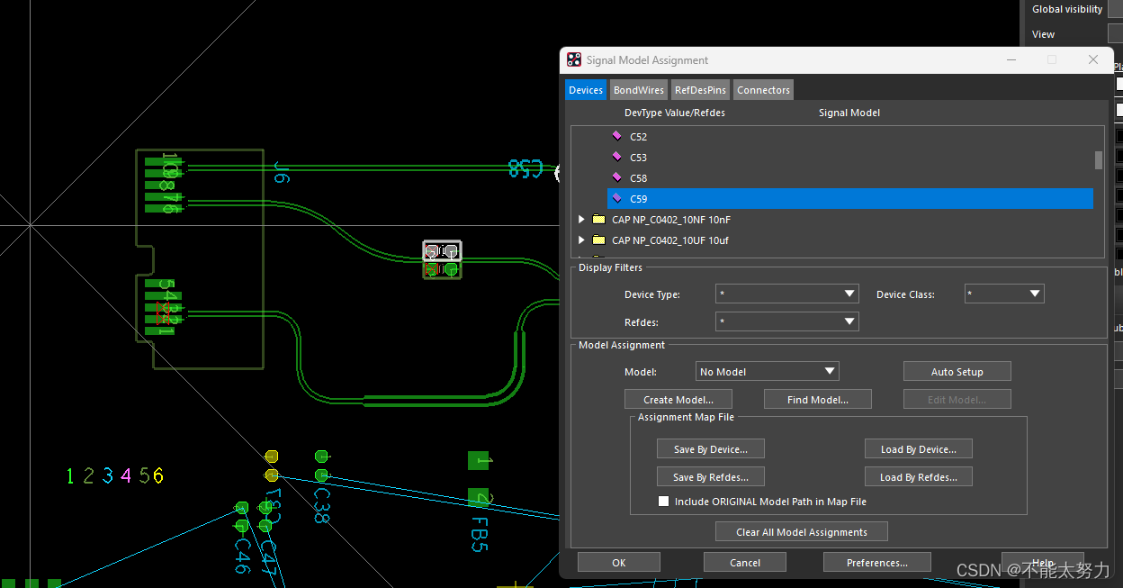Click the folder icon for CAP NP_C0402_10NF
Screen dimensions: 1123x588
pyautogui.click(x=598, y=220)
